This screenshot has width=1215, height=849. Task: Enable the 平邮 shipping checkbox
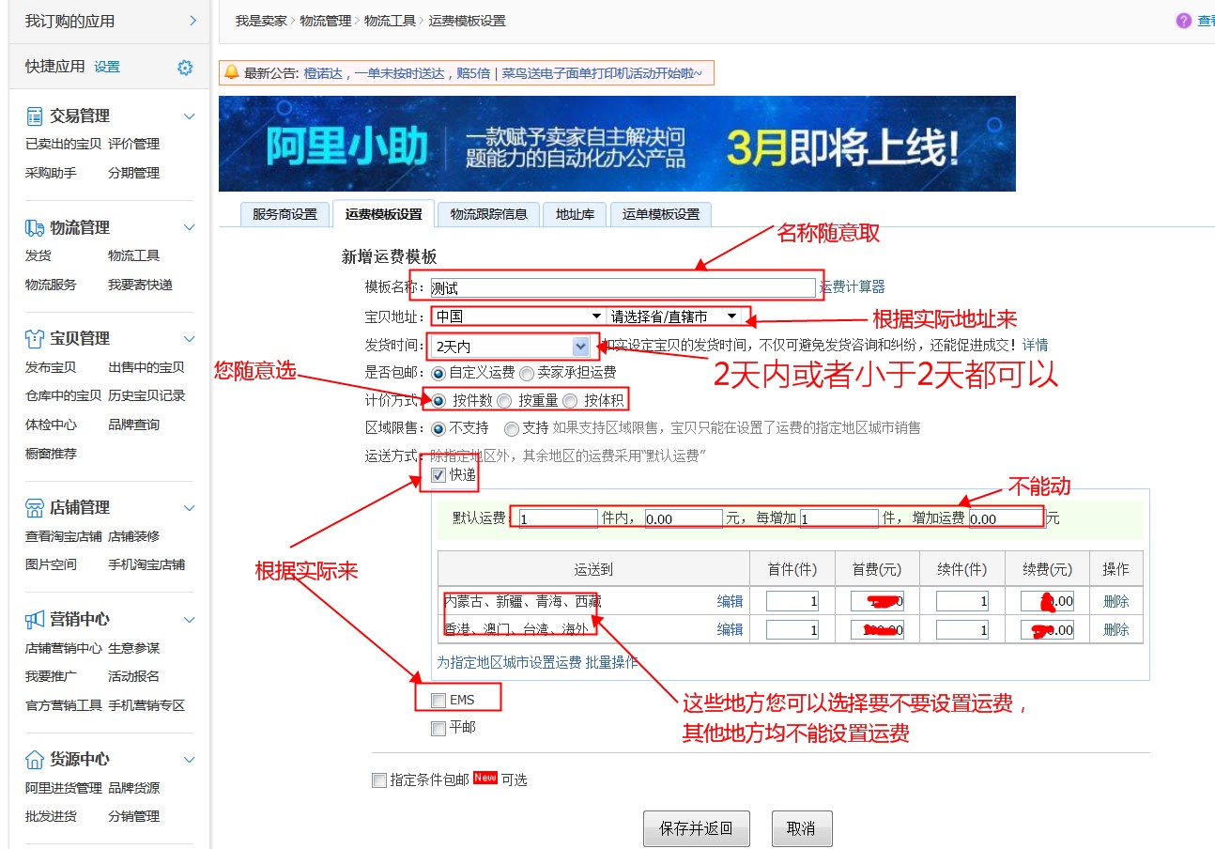pyautogui.click(x=438, y=729)
